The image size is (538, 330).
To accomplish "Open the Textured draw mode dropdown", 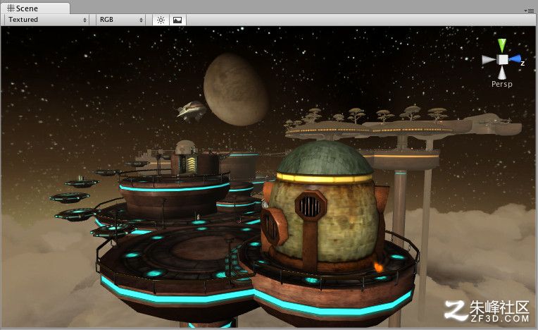I will tap(47, 20).
